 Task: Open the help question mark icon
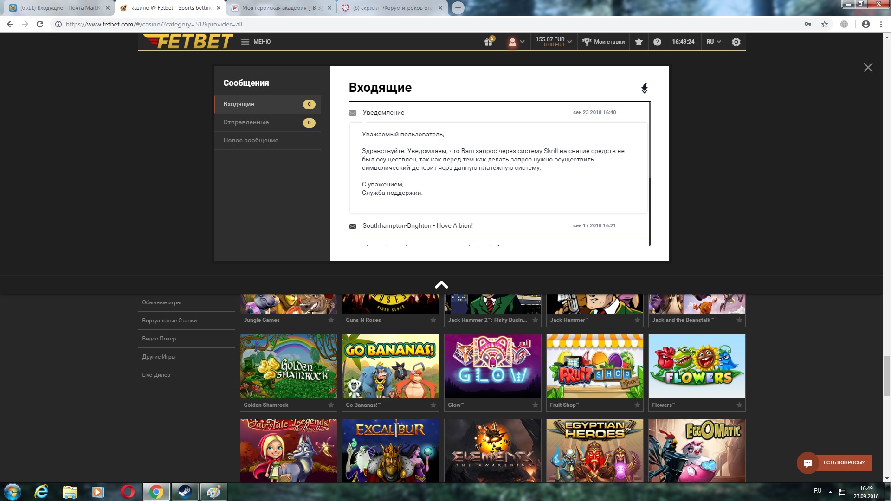[657, 42]
